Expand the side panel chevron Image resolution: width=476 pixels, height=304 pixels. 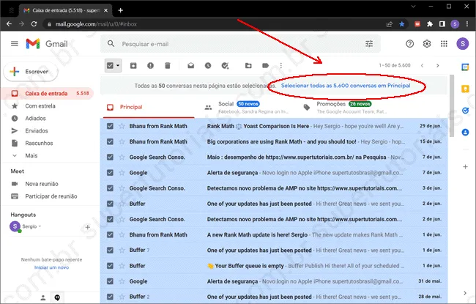[x=465, y=293]
